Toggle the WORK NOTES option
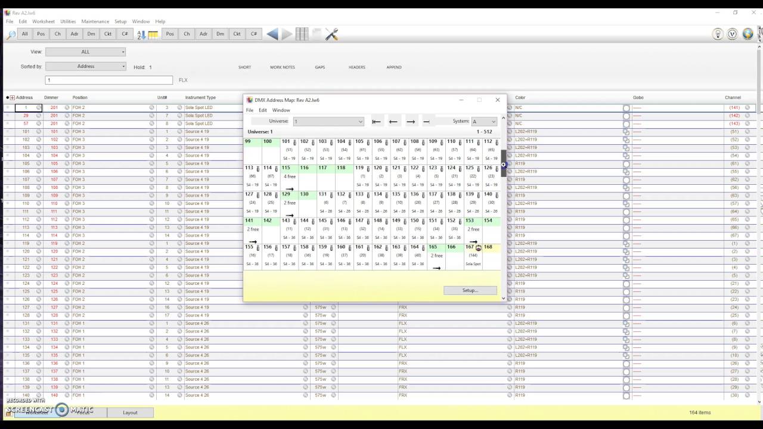The width and height of the screenshot is (763, 429). pyautogui.click(x=283, y=67)
